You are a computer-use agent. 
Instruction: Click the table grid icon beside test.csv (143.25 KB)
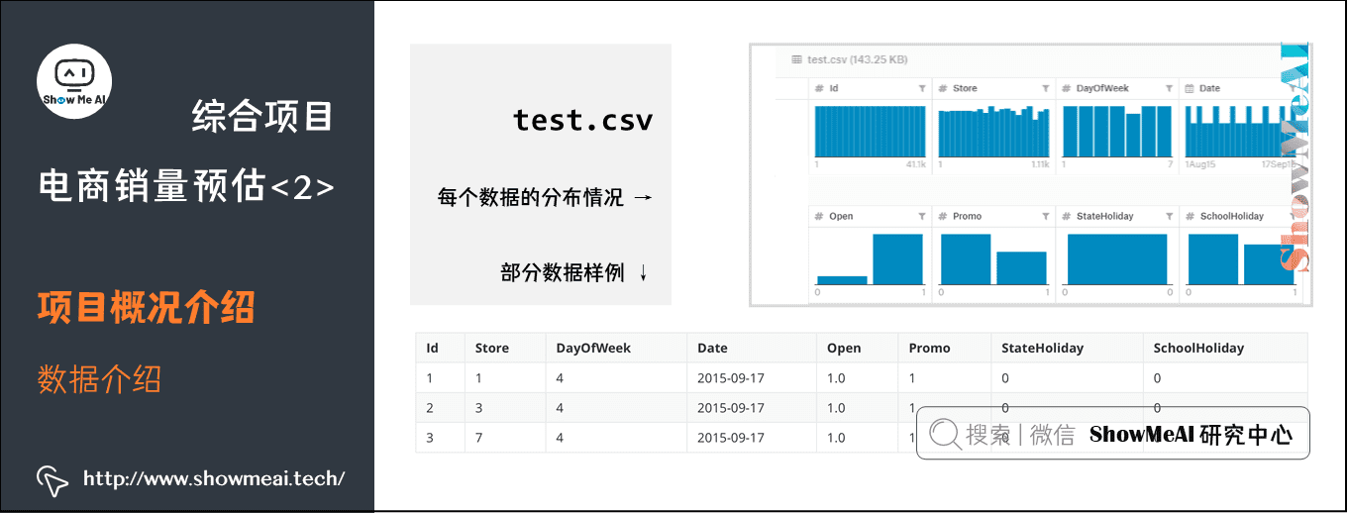click(x=796, y=59)
